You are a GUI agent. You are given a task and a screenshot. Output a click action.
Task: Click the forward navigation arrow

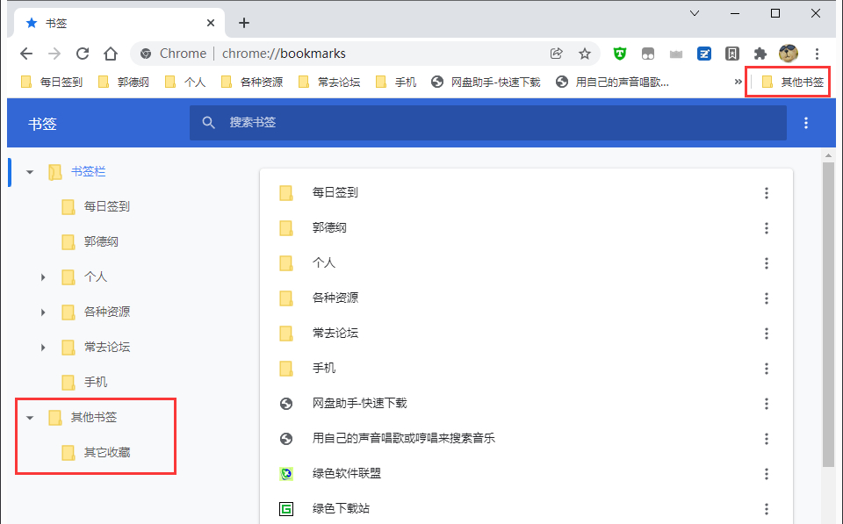(54, 54)
